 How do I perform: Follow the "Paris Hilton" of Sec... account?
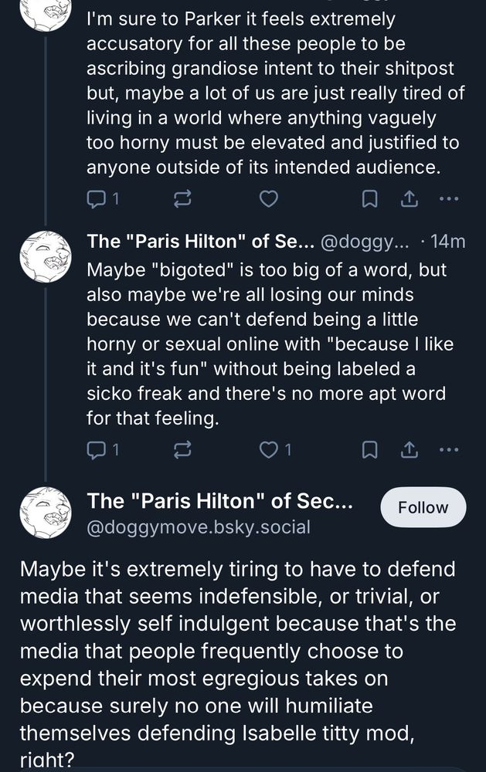pos(423,507)
